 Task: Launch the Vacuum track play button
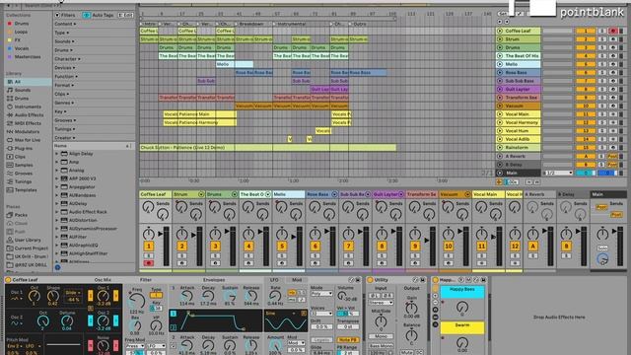pos(500,106)
